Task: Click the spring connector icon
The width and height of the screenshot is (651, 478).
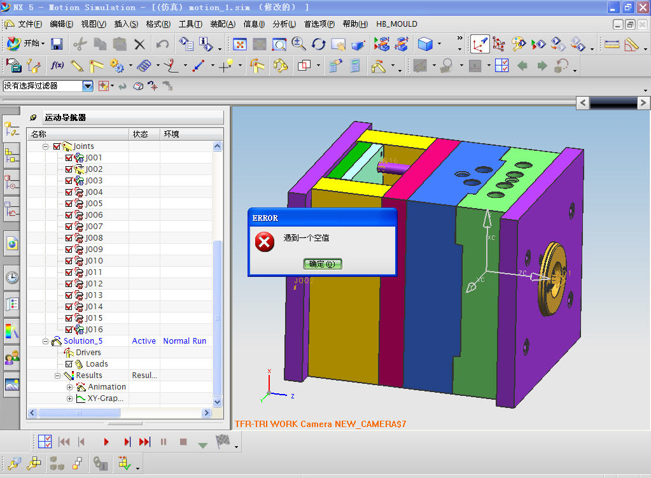Action: tap(144, 66)
